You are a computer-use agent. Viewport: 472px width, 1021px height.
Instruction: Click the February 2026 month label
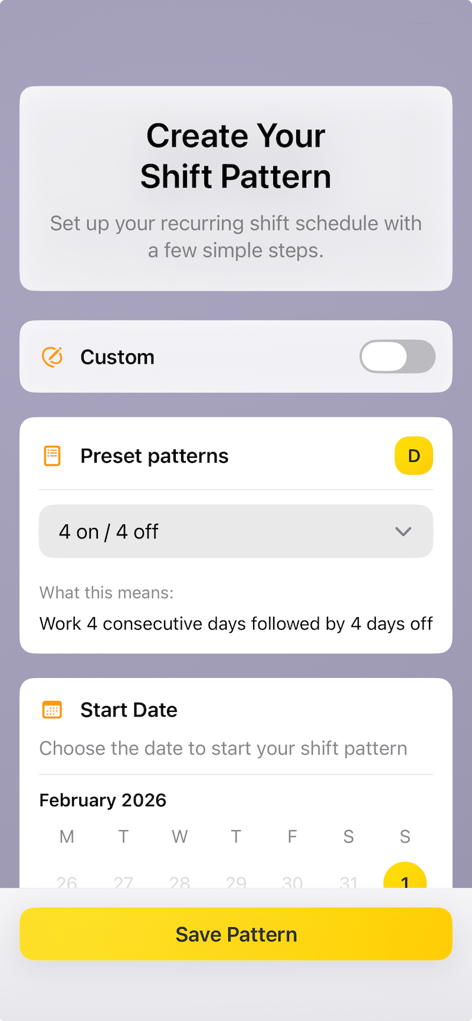(x=103, y=800)
